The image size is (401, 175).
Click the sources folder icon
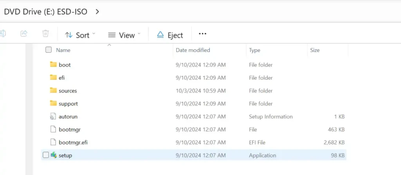click(53, 90)
